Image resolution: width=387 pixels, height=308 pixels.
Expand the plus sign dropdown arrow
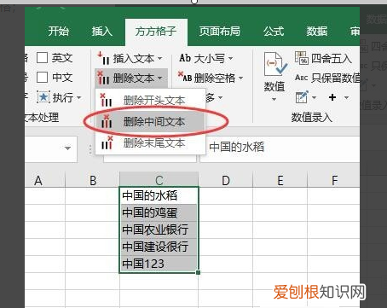click(346, 97)
